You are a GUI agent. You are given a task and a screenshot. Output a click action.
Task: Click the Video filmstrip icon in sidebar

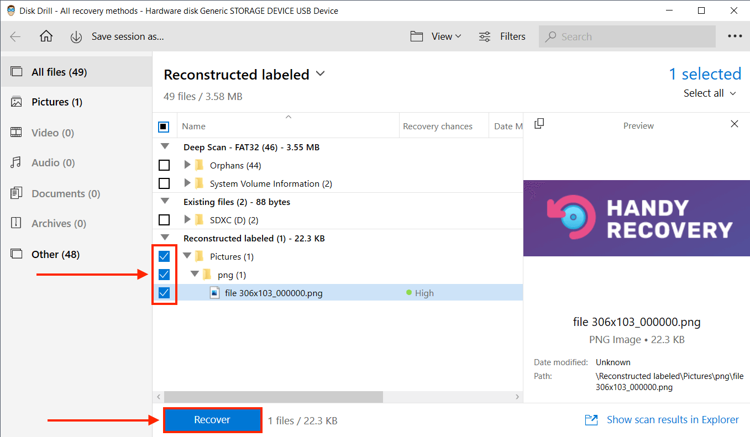17,133
